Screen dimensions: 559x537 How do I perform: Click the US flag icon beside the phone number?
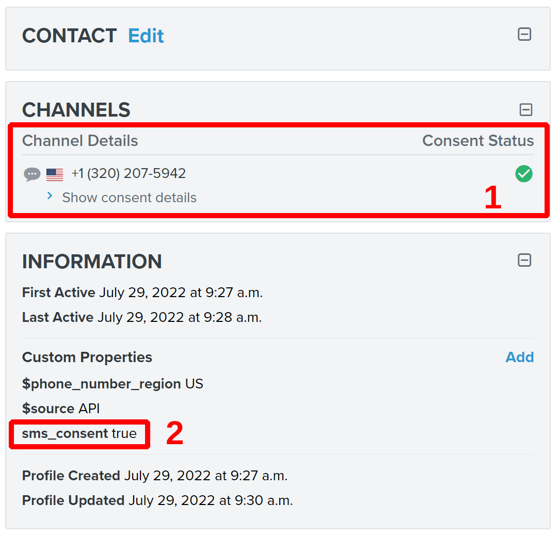point(54,174)
